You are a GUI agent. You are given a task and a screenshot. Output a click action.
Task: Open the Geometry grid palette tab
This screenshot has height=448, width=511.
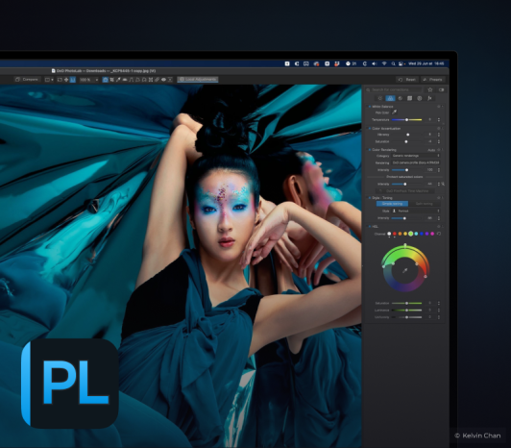[x=409, y=98]
